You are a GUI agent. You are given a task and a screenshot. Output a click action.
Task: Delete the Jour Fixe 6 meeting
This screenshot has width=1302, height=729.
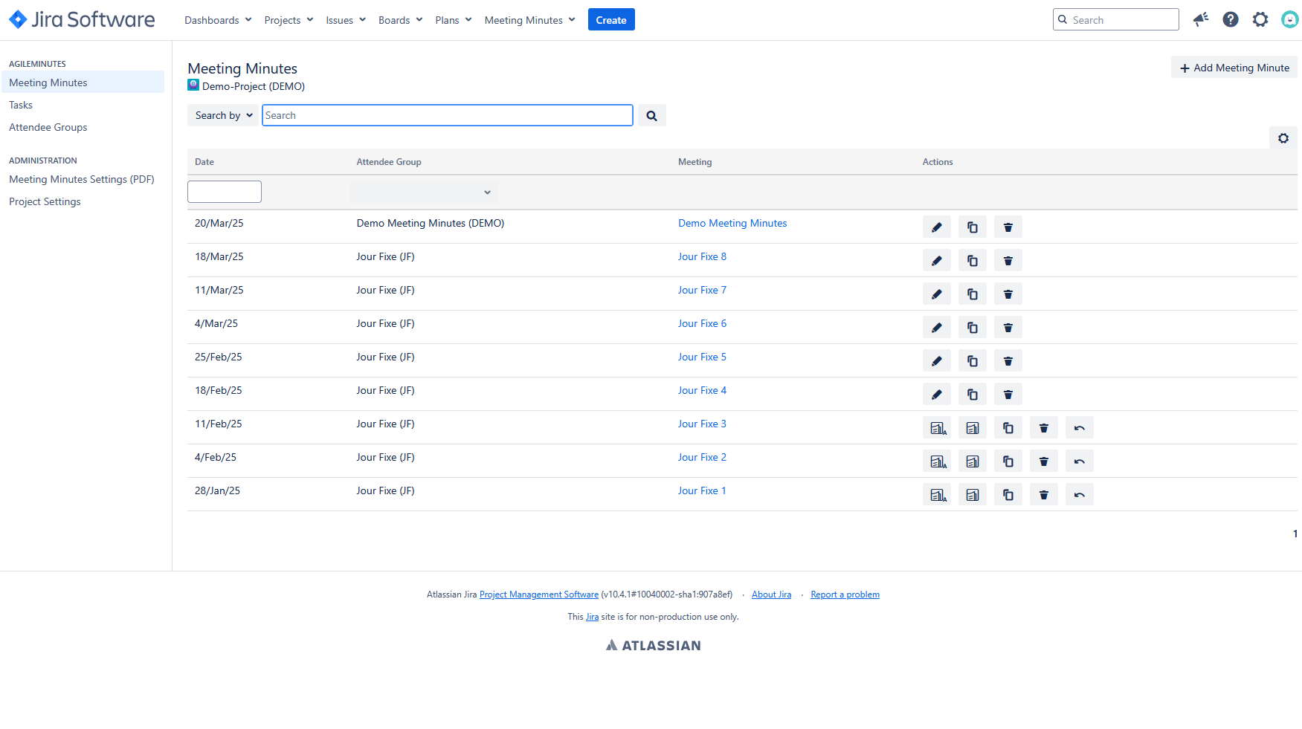point(1008,328)
